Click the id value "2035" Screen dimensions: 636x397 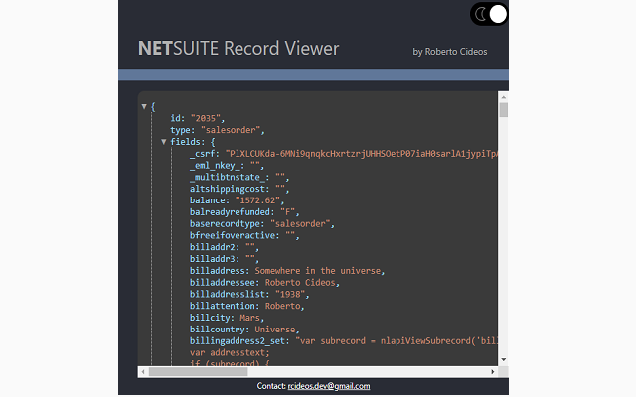tap(206, 119)
